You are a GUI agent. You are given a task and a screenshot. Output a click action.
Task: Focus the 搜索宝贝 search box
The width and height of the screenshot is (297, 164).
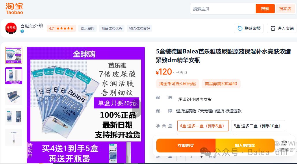pos(223,9)
